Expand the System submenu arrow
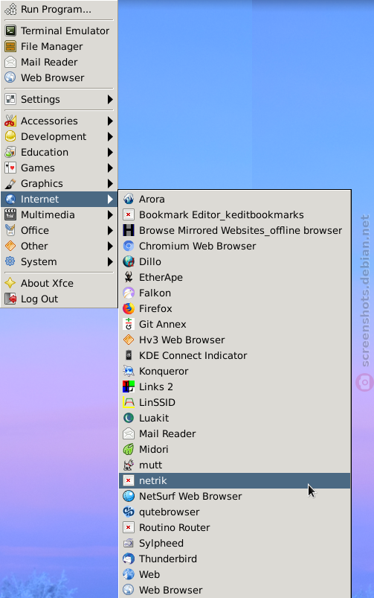The height and width of the screenshot is (598, 374). [x=110, y=261]
